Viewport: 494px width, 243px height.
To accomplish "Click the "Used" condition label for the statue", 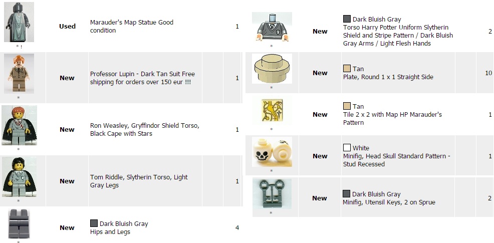I will click(67, 26).
